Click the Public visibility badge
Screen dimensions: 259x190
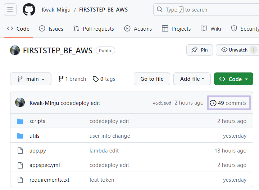click(105, 50)
